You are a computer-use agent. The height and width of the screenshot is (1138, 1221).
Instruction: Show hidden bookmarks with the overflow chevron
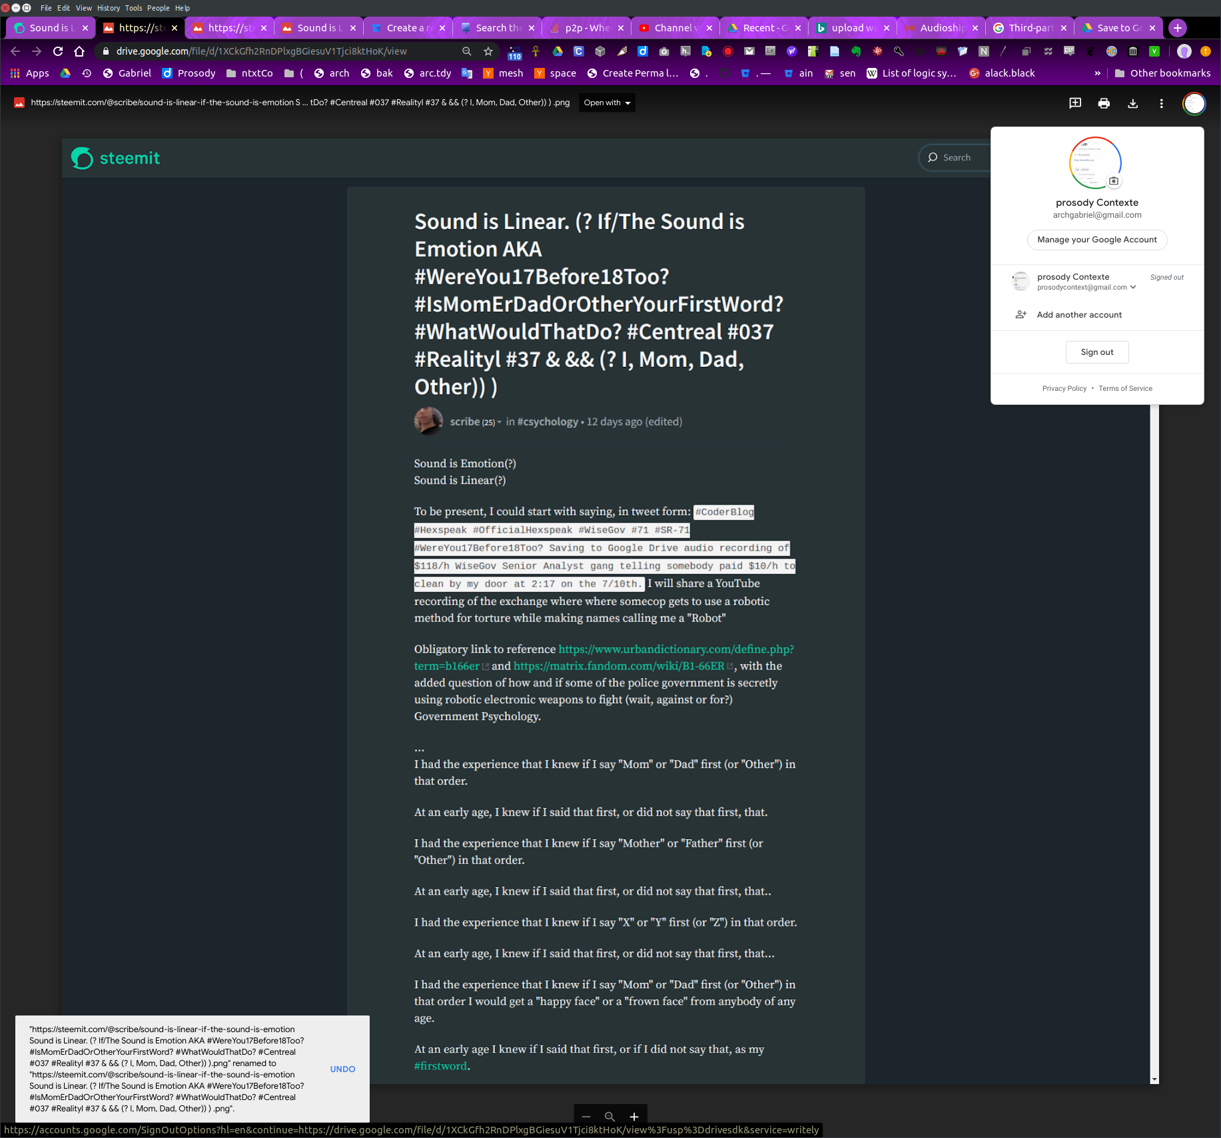[x=1098, y=73]
